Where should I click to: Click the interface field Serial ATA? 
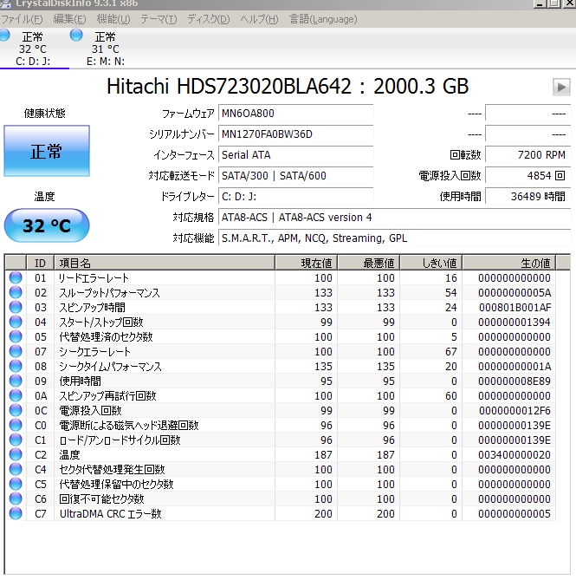coord(296,154)
